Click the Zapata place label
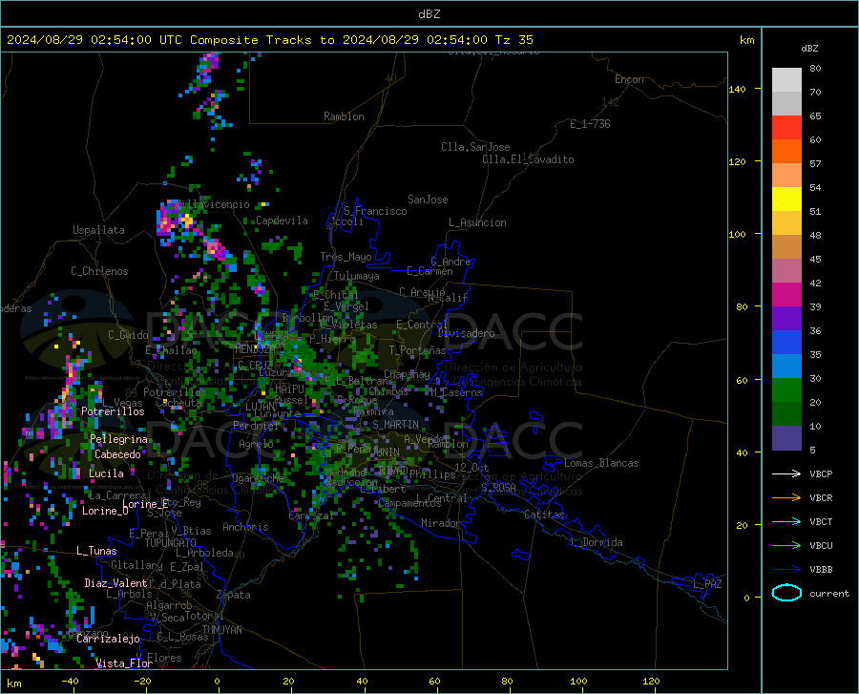This screenshot has height=694, width=859. (234, 595)
